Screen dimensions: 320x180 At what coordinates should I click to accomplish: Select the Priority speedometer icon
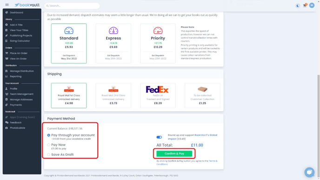158,31
